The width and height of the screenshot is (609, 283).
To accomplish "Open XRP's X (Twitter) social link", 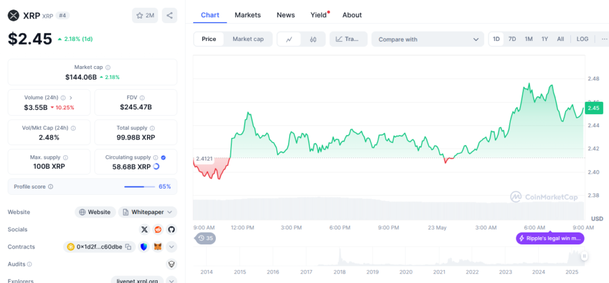I will pyautogui.click(x=145, y=229).
